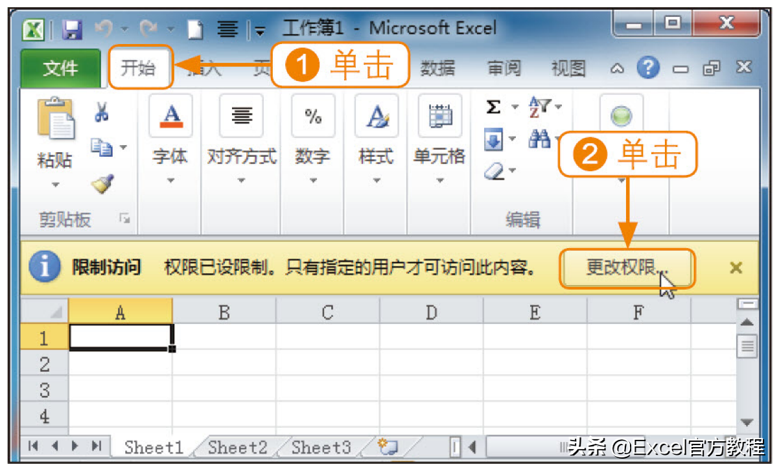The image size is (779, 471).
Task: Minimize the ribbon with caret icon
Action: (618, 67)
